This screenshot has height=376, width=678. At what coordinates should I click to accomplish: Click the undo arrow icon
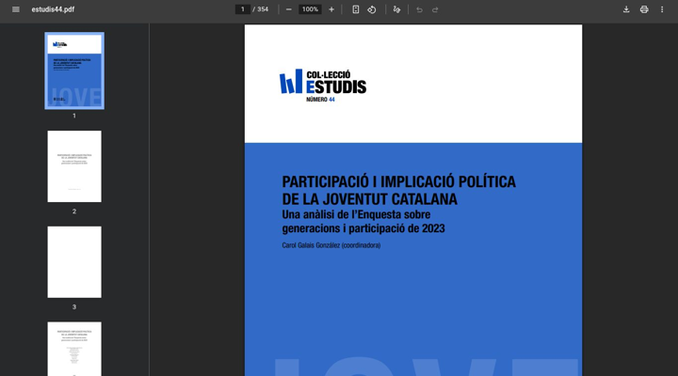point(420,9)
